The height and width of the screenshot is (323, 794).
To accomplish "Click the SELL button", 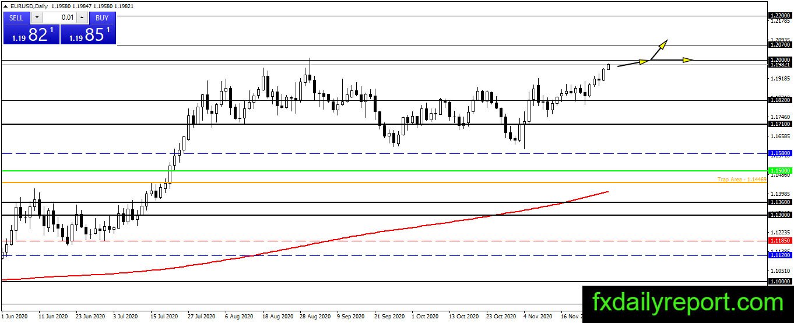I will pyautogui.click(x=17, y=17).
